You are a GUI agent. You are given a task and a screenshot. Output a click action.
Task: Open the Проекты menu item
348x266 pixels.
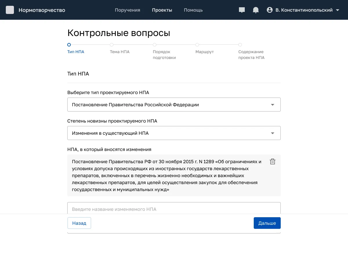click(162, 10)
